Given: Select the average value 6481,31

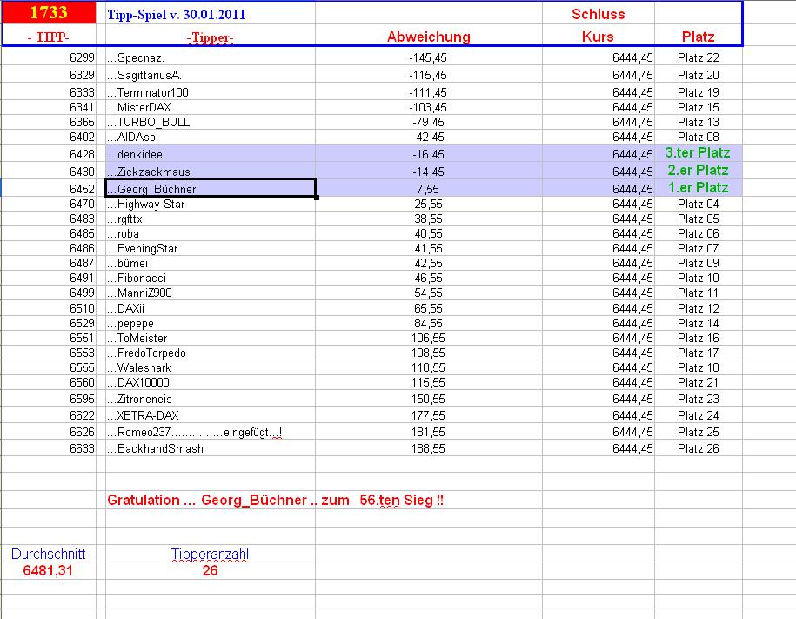Looking at the screenshot, I should coord(48,570).
